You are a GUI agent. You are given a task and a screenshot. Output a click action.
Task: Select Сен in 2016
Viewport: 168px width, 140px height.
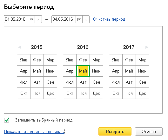96,82
